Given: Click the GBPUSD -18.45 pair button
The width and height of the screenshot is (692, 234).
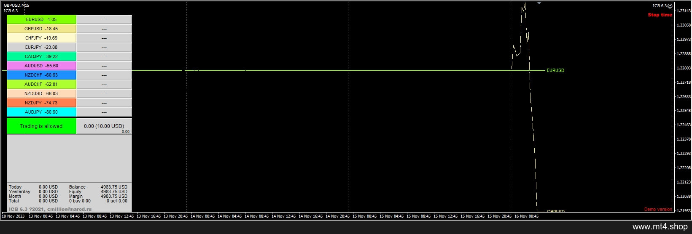Looking at the screenshot, I should 41,29.
